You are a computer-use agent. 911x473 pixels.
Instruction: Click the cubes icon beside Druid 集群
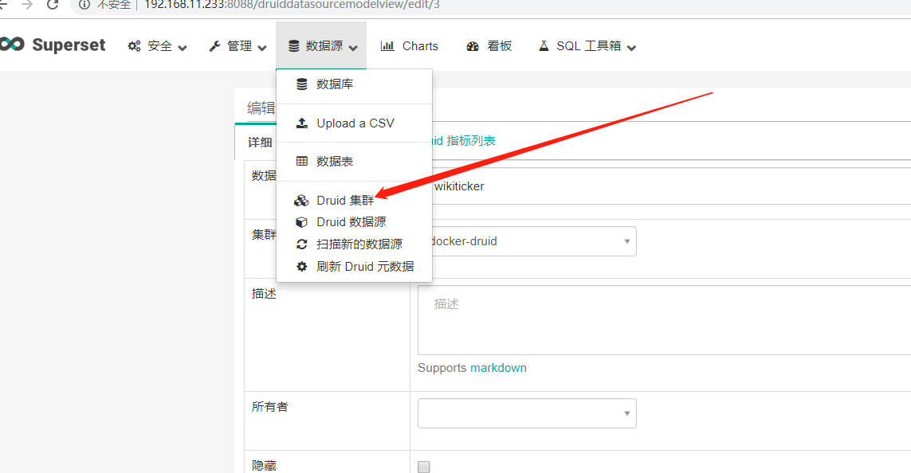tap(301, 201)
